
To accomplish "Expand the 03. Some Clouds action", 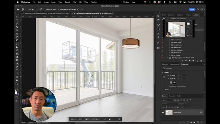I will tap(169, 45).
